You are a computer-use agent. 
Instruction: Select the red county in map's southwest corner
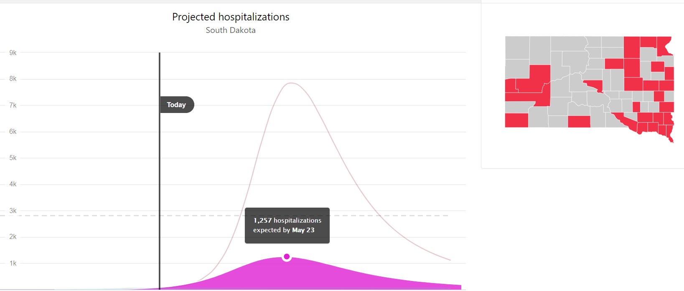[x=516, y=120]
